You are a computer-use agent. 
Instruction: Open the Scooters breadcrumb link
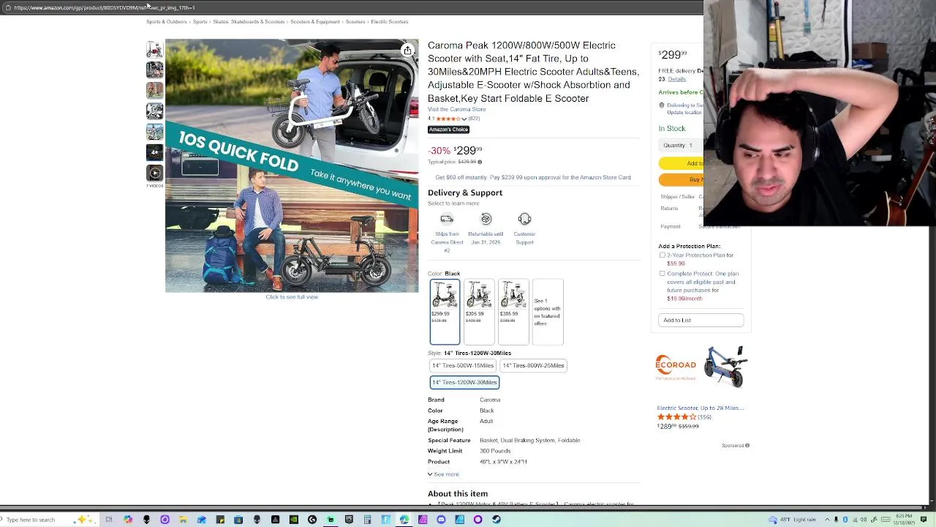(355, 22)
